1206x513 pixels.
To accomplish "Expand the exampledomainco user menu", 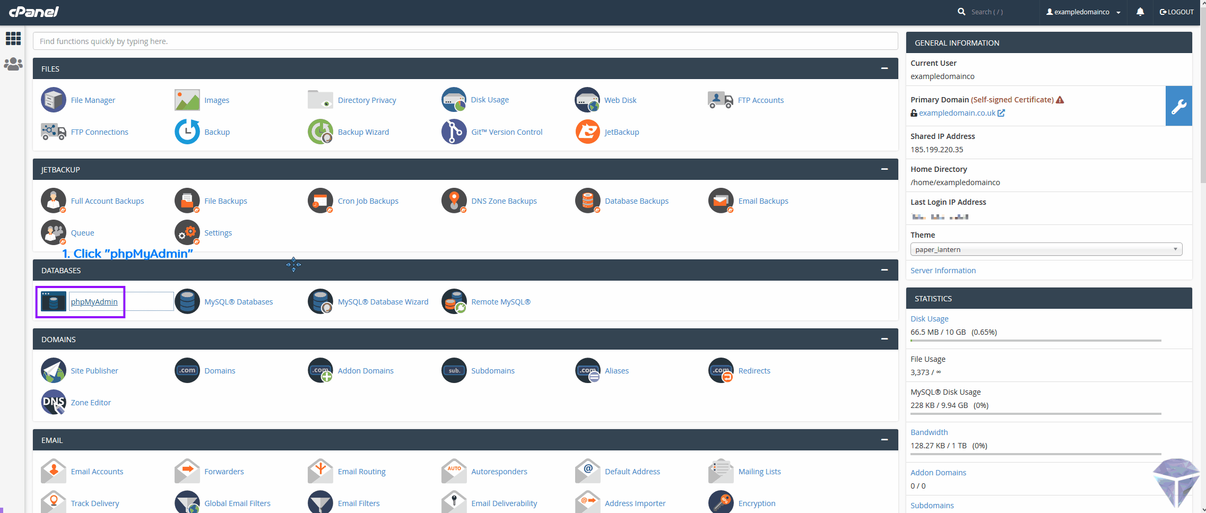I will click(x=1083, y=12).
